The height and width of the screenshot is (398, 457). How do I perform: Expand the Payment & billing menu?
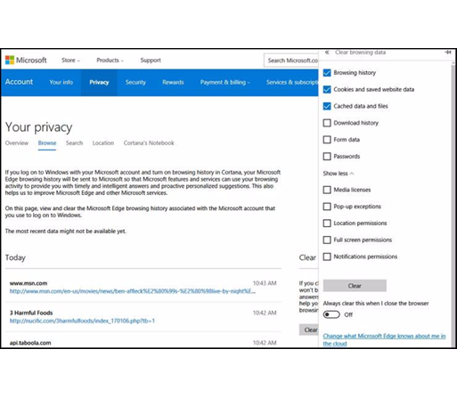[x=224, y=83]
